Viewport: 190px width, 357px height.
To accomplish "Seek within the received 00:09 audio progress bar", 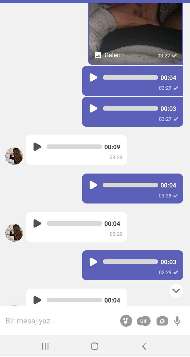I will [74, 147].
